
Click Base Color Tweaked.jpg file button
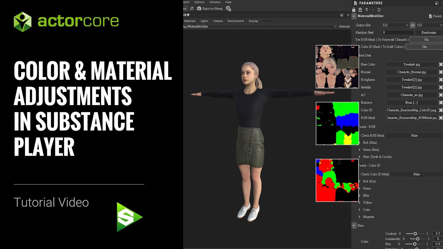point(412,64)
